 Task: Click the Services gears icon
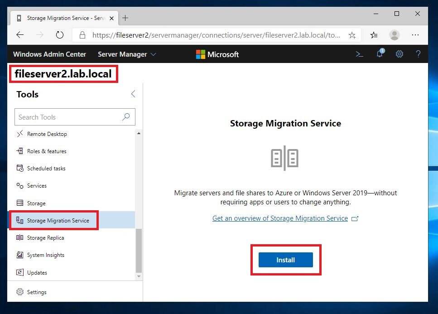click(20, 185)
